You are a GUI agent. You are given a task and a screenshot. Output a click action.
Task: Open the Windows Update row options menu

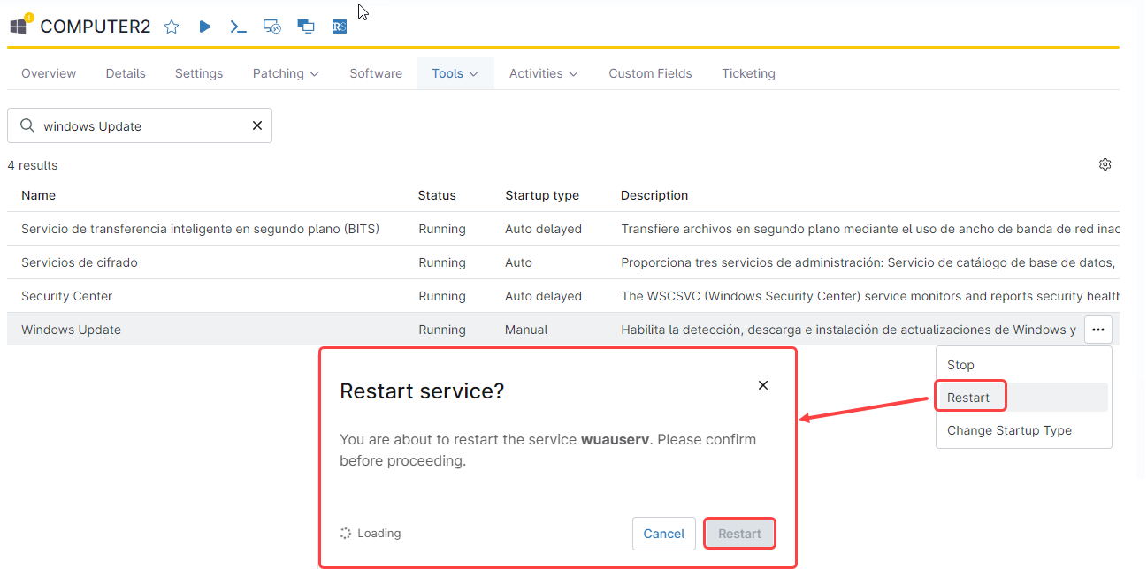(x=1097, y=330)
